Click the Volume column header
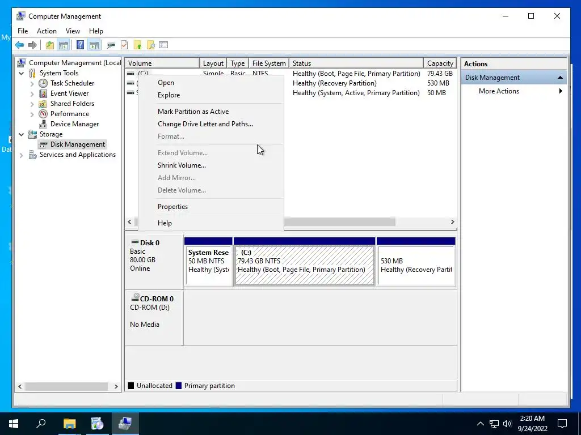Viewport: 581px width, 435px height. pos(162,63)
